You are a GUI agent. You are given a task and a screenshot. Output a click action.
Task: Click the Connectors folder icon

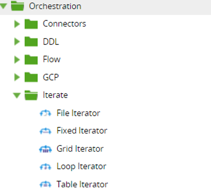31,24
